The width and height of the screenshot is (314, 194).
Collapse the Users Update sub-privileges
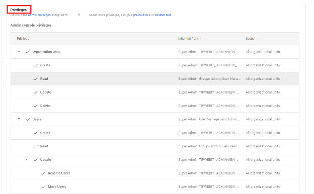27,159
